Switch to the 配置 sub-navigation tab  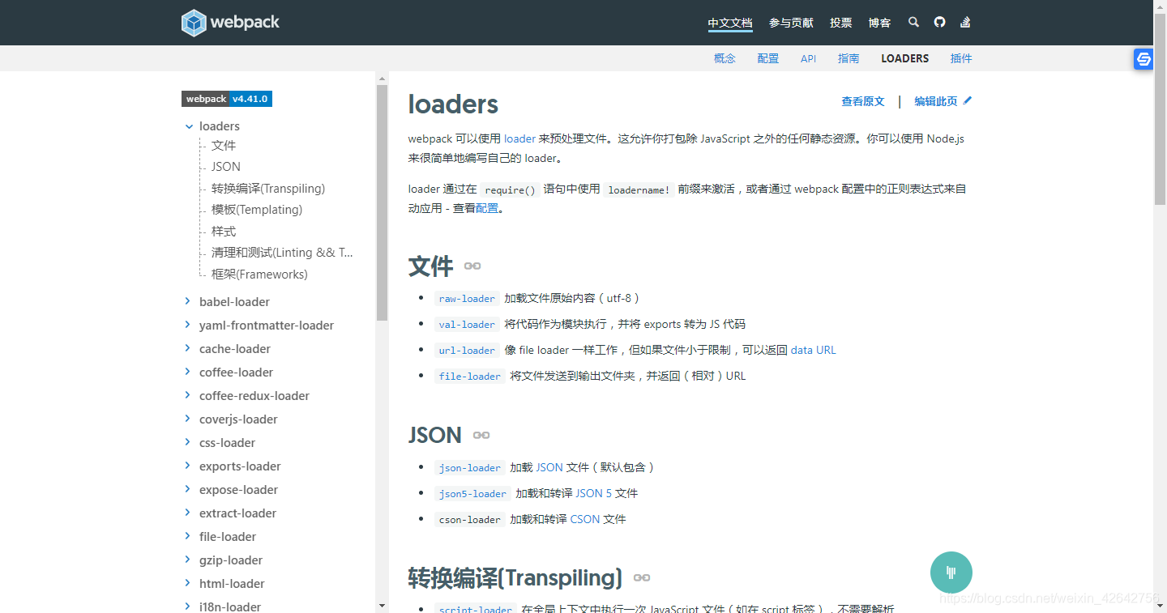tap(768, 58)
